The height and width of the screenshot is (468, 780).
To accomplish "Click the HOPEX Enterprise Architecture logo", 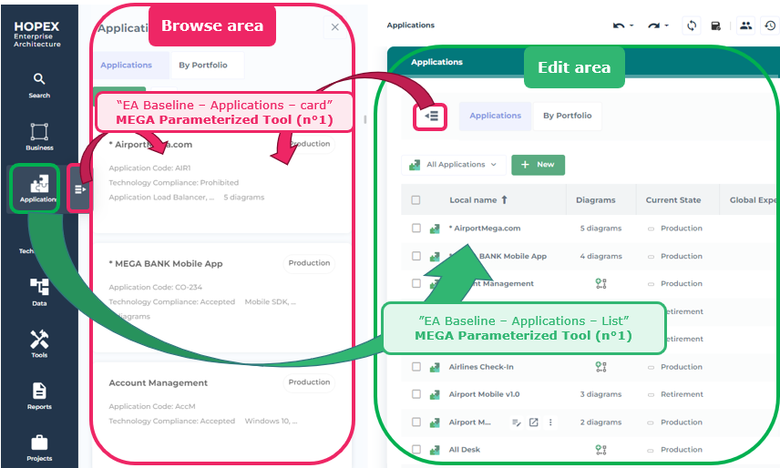I will pos(36,35).
